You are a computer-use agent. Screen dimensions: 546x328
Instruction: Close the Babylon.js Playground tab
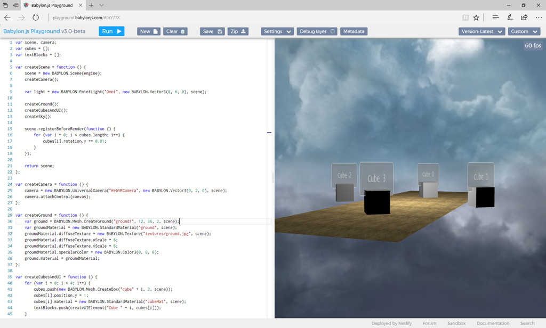coord(81,5)
